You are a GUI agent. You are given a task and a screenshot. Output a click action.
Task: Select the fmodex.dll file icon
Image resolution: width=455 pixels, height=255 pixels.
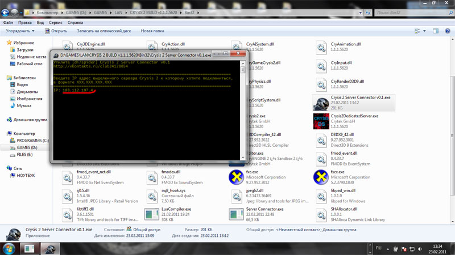point(152,177)
